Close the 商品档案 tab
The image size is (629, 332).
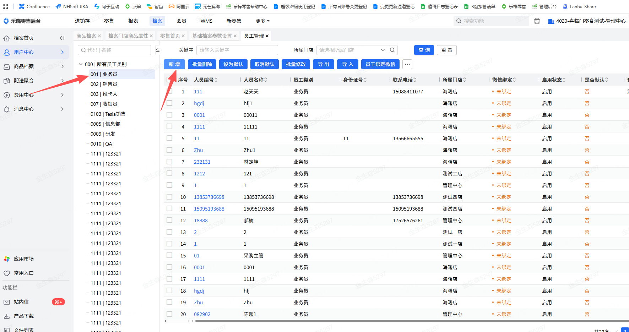click(x=99, y=36)
